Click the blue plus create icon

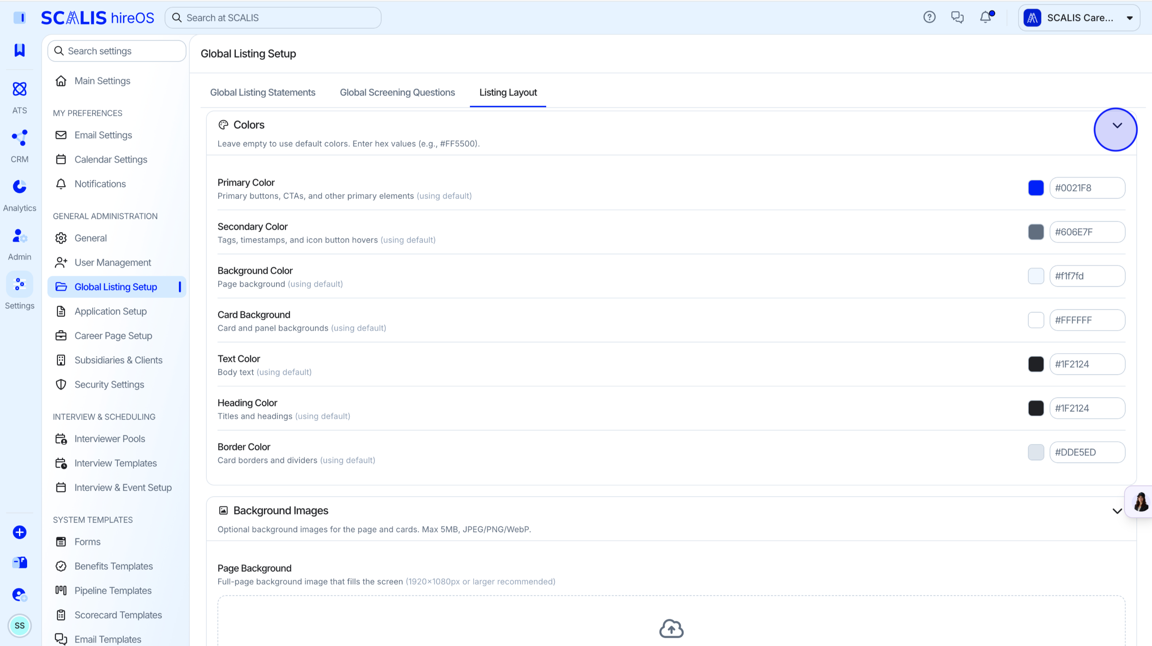[19, 532]
